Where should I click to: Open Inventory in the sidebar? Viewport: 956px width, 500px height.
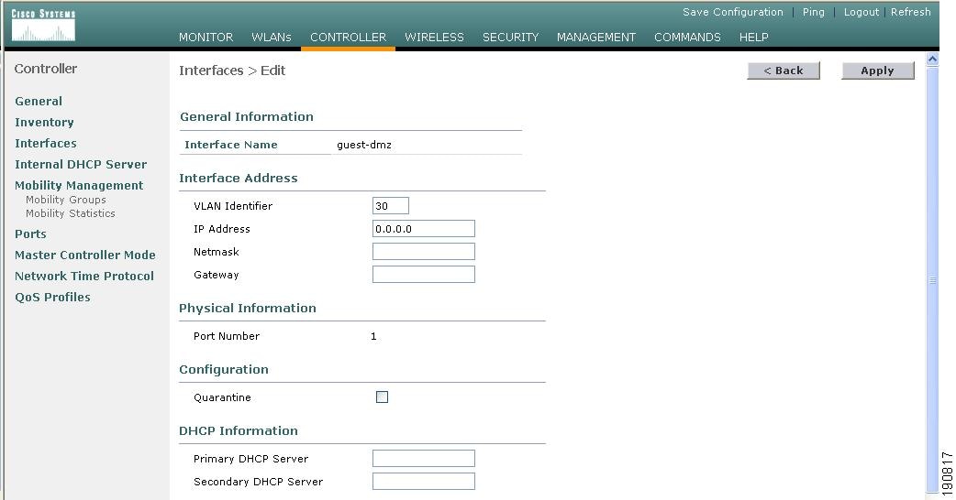(x=45, y=123)
